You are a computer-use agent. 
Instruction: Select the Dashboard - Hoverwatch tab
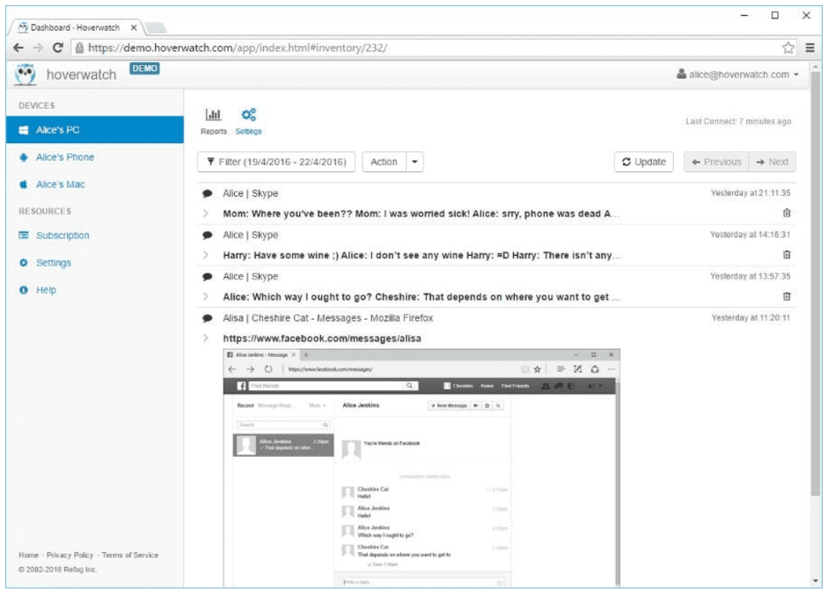coord(76,27)
